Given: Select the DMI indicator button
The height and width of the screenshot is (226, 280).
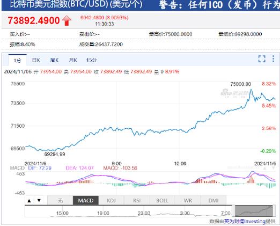Looking at the screenshot, I should [x=213, y=200].
